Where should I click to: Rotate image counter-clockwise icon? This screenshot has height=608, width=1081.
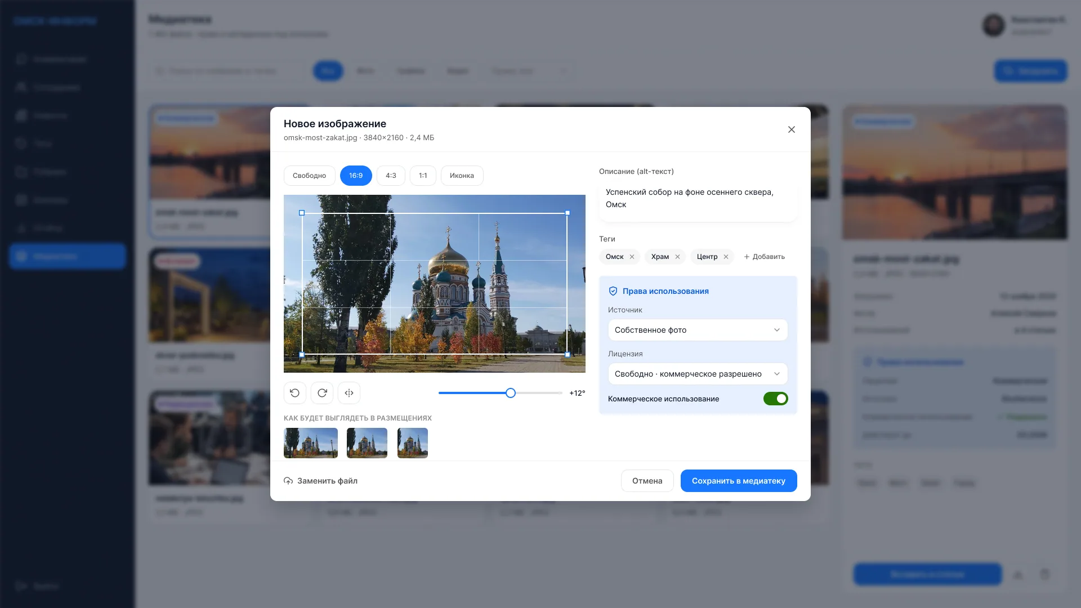(294, 393)
